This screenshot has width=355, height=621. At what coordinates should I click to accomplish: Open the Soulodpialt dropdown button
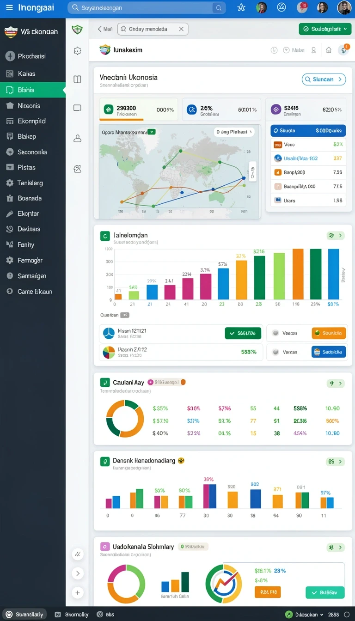click(x=325, y=29)
